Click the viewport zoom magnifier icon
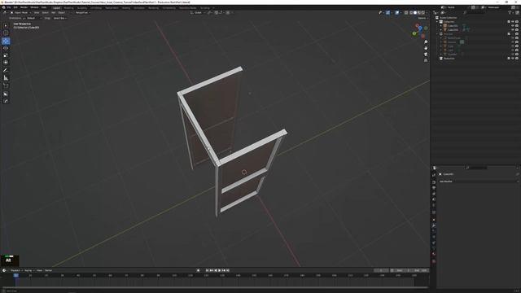 pyautogui.click(x=426, y=42)
